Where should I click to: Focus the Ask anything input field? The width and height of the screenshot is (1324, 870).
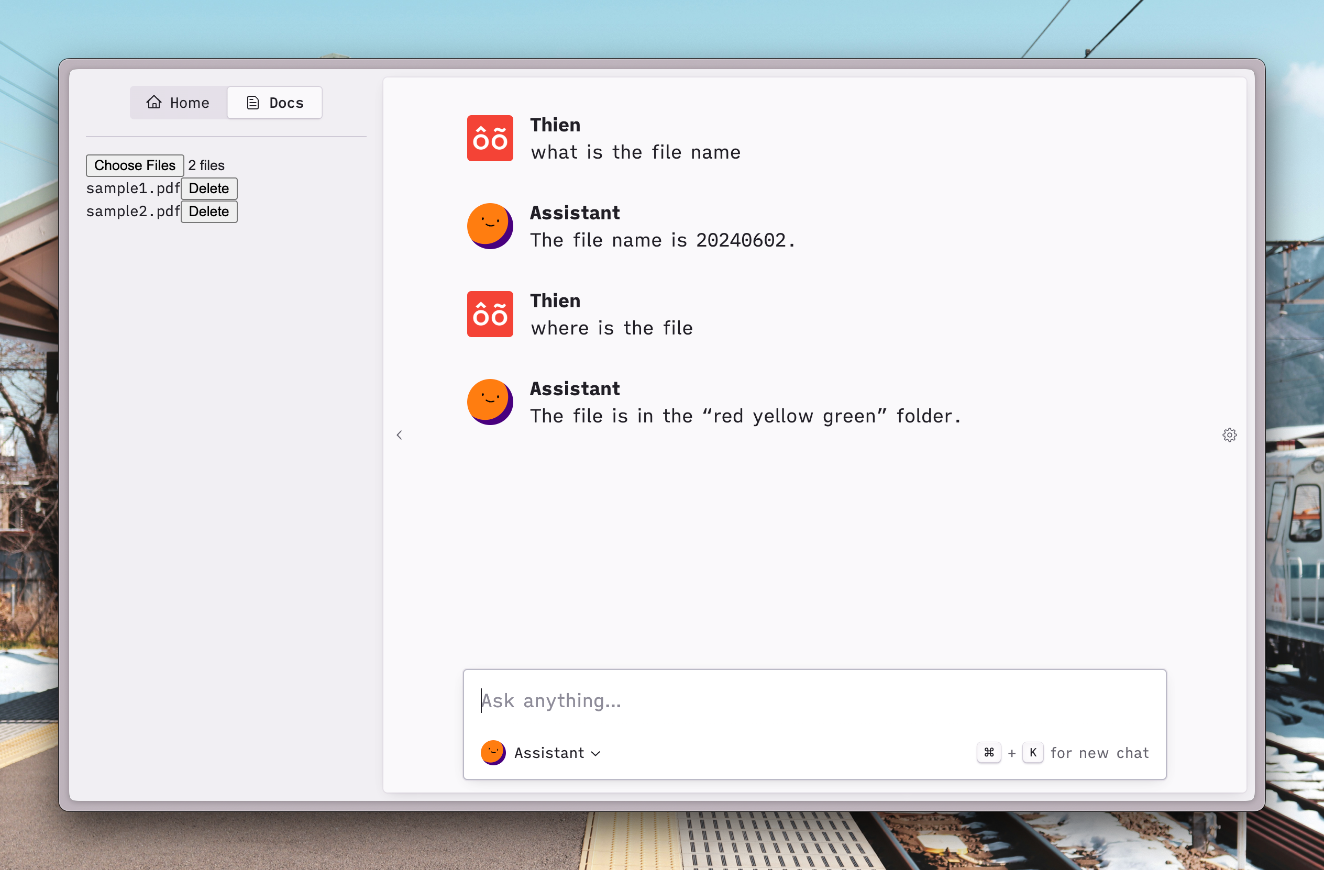coord(814,700)
